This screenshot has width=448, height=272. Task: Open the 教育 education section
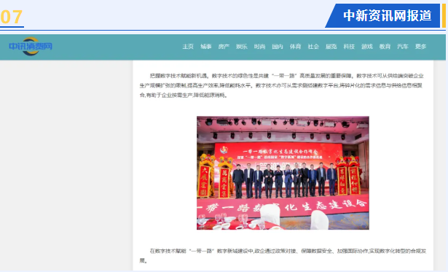click(385, 47)
